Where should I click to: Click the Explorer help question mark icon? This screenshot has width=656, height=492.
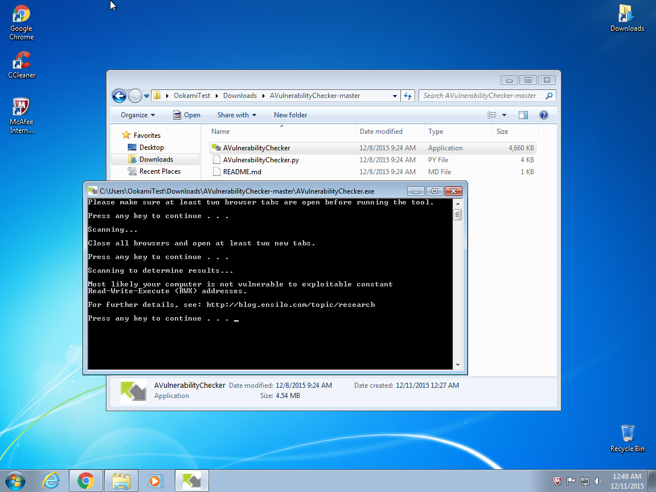coord(543,115)
